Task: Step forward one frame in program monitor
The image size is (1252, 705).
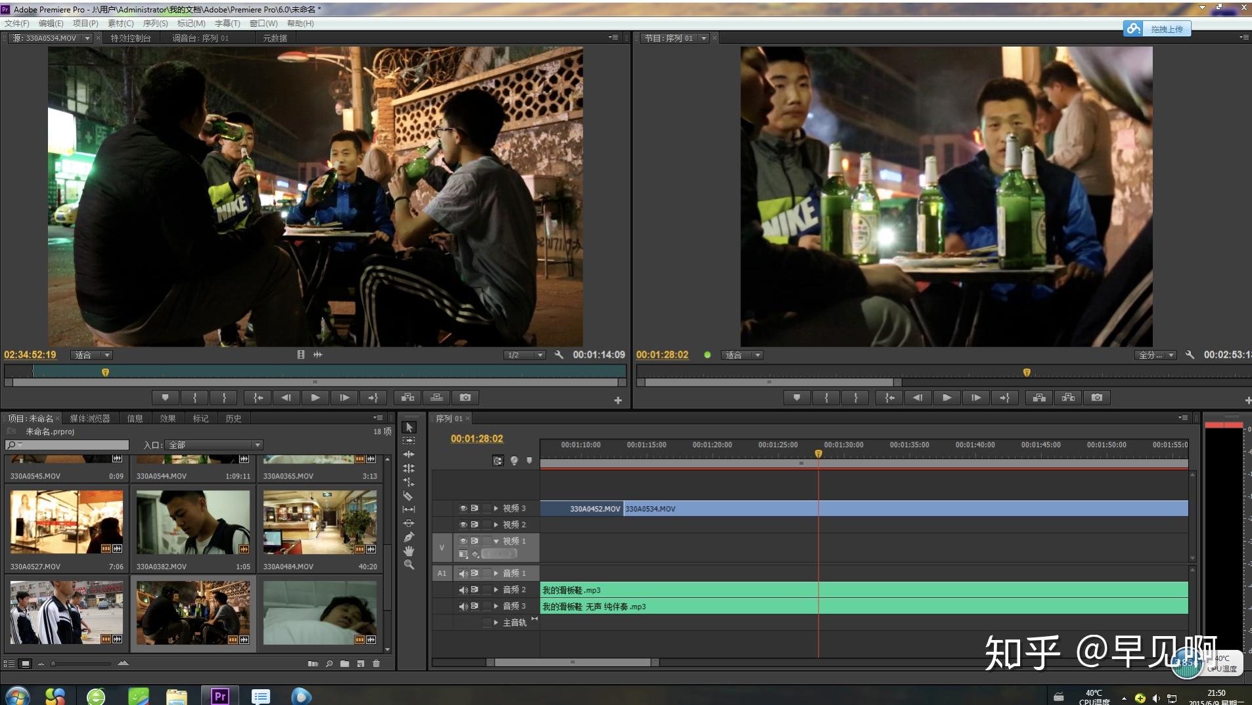Action: point(976,398)
